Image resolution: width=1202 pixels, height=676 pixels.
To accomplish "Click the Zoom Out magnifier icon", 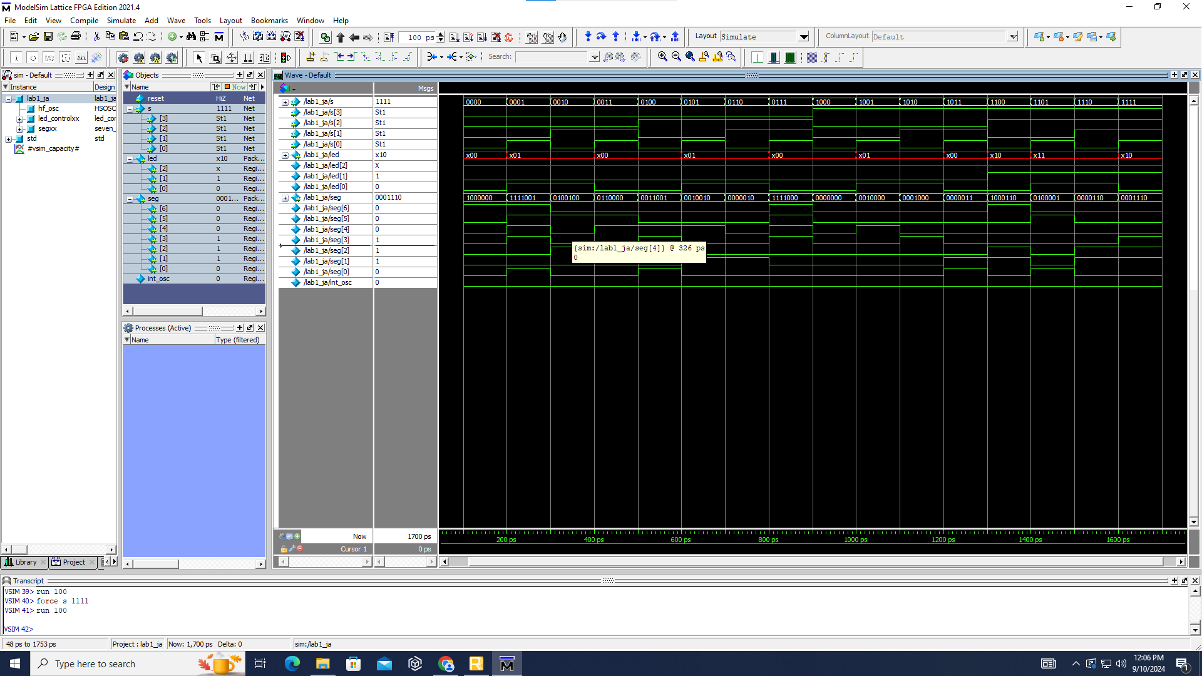I will [676, 57].
